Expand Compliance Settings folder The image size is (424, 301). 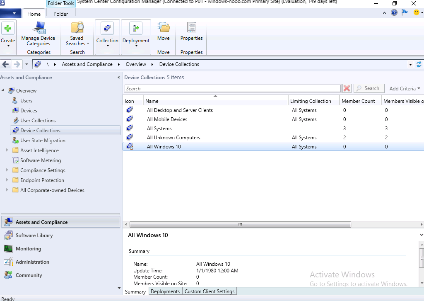[7, 170]
